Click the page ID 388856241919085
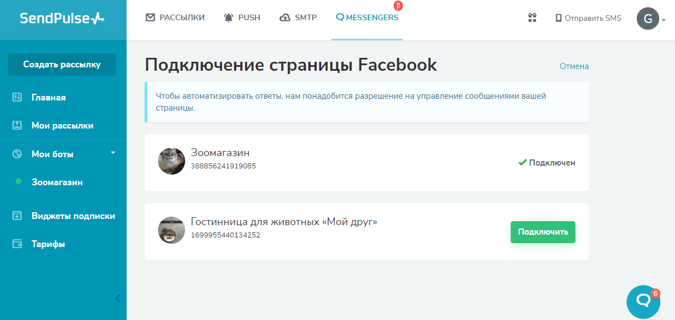675x320 pixels. pos(223,166)
